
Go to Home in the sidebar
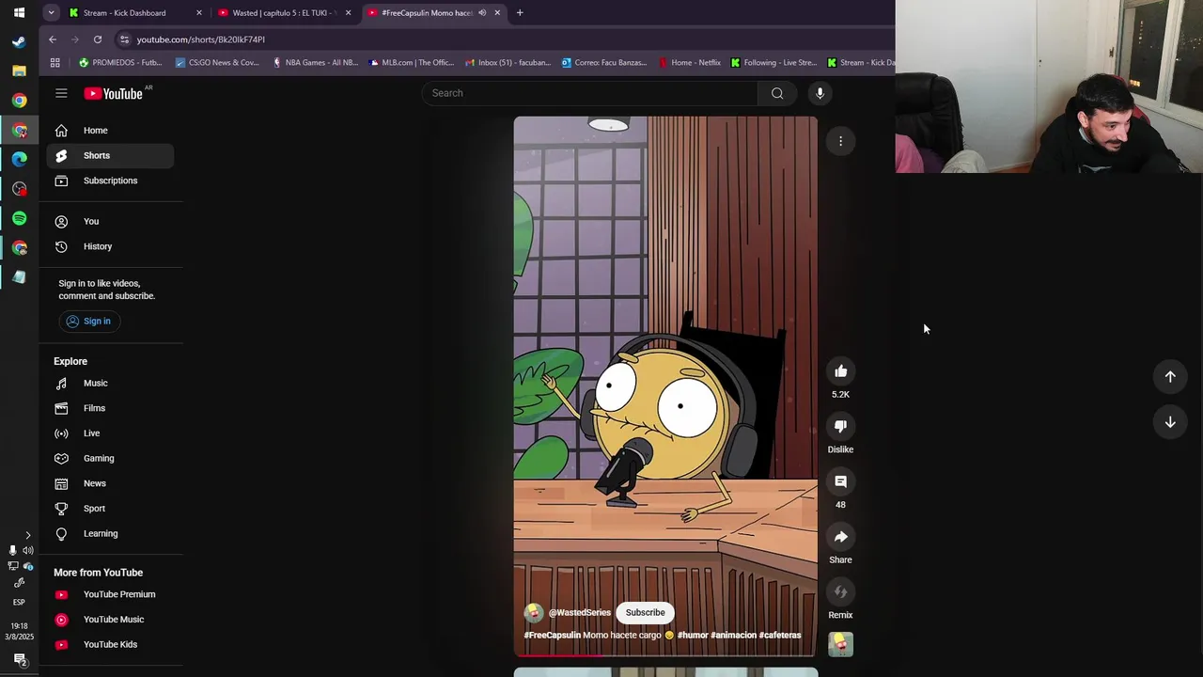[x=110, y=131]
